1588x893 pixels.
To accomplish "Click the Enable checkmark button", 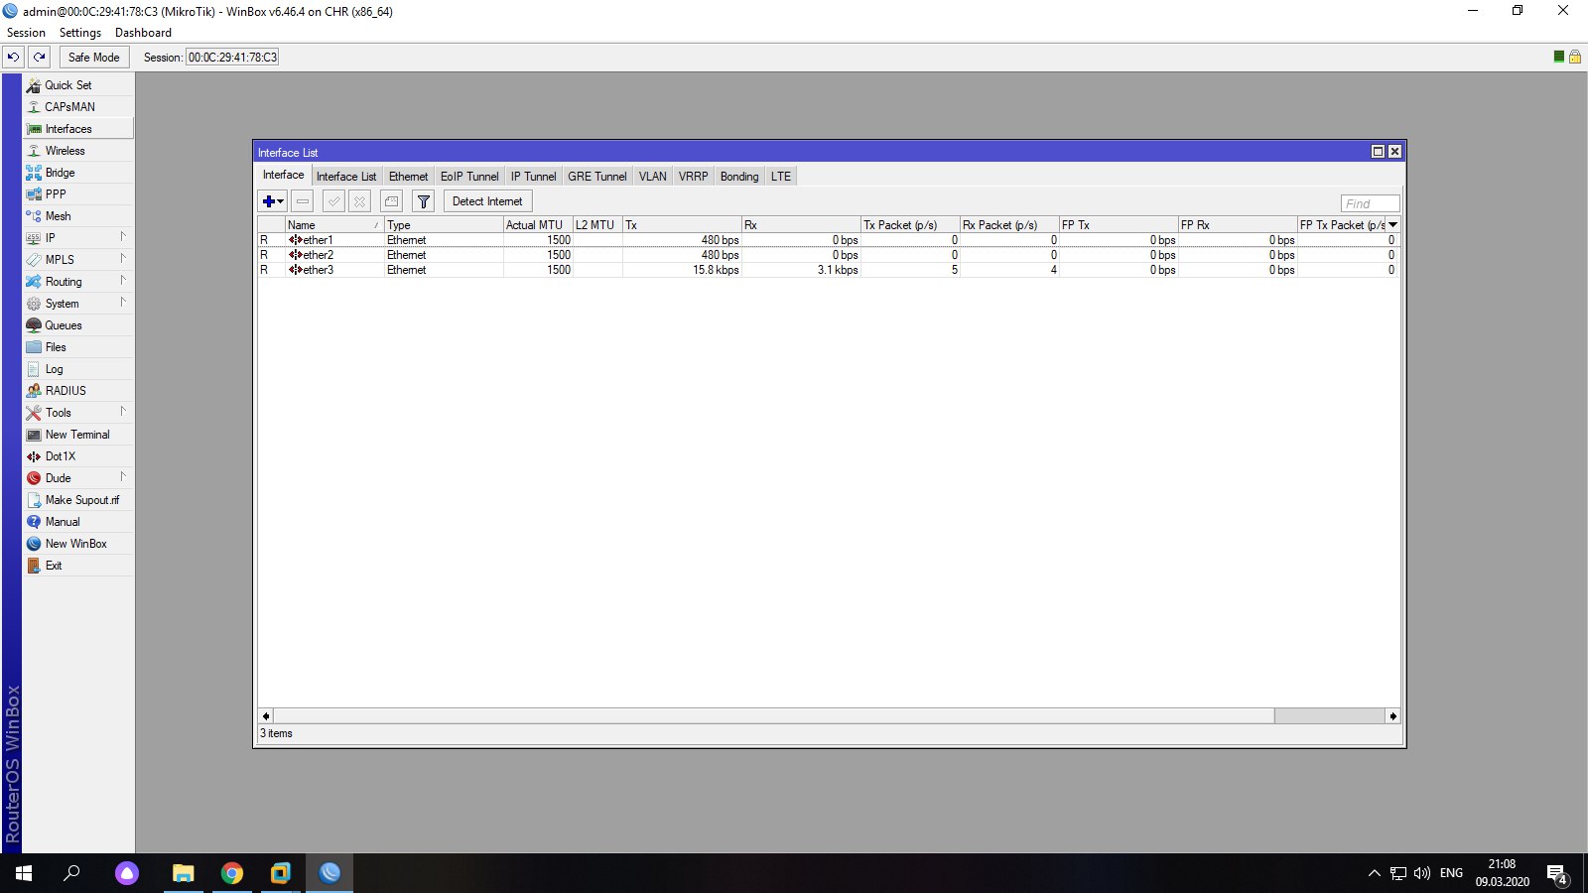I will [x=334, y=201].
